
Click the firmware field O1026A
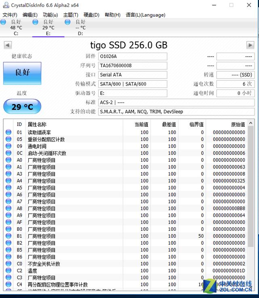[133, 56]
